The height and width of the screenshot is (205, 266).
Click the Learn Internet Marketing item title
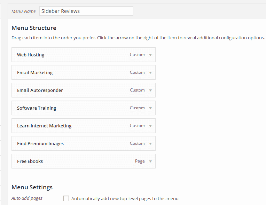pyautogui.click(x=44, y=126)
